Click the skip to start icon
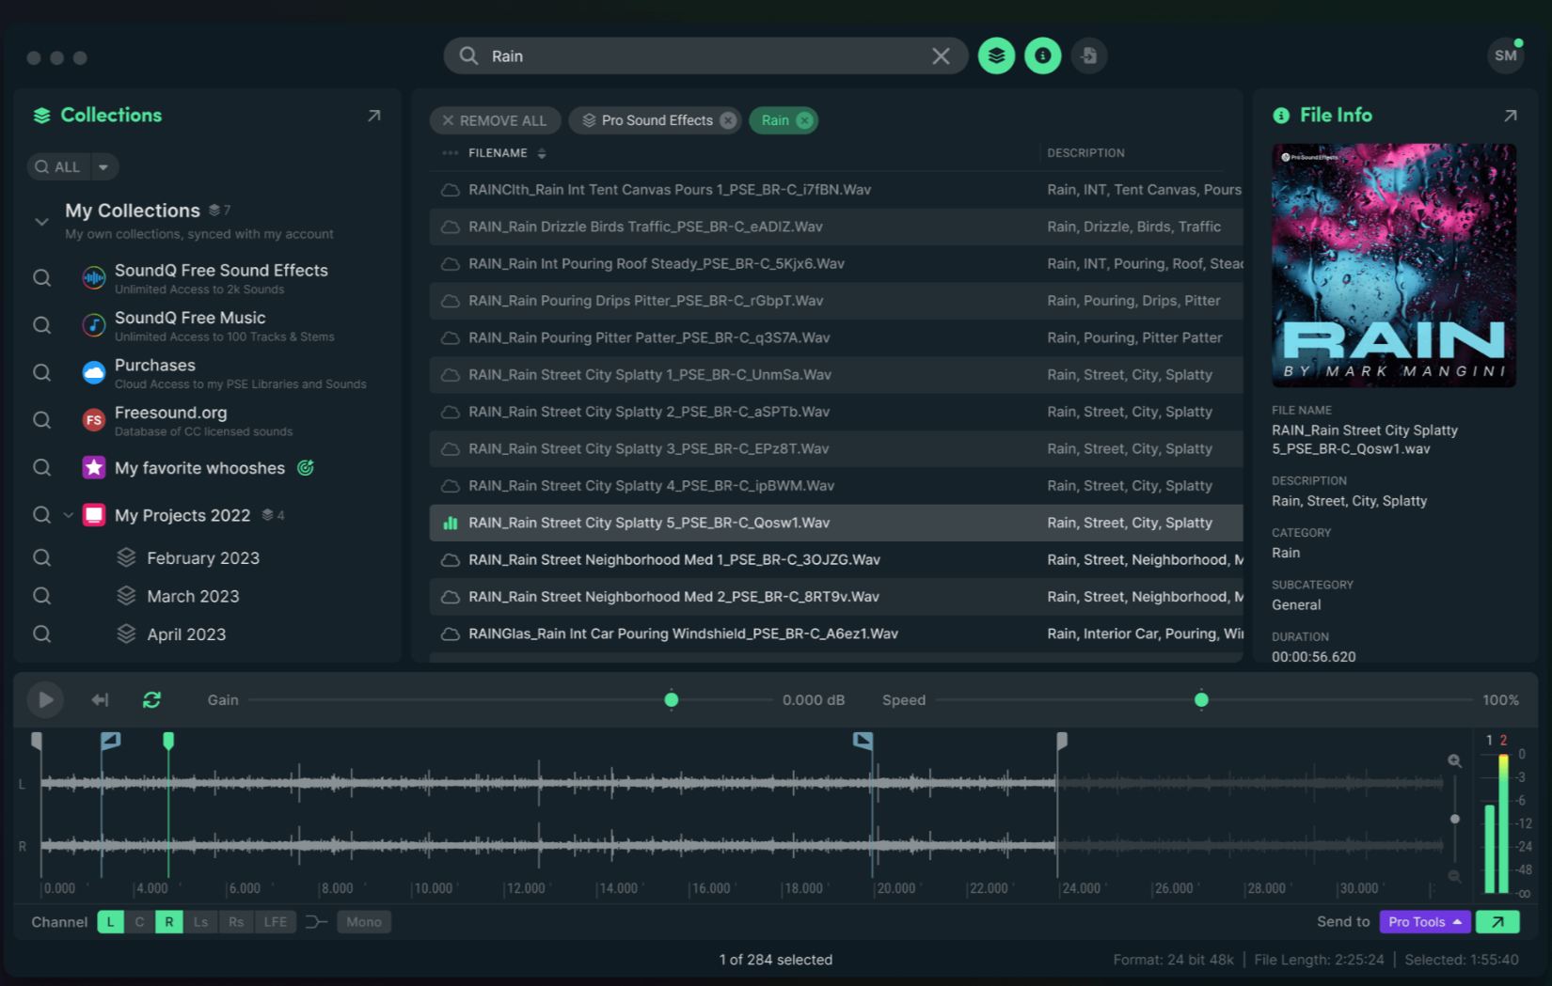The height and width of the screenshot is (986, 1552). coord(100,699)
